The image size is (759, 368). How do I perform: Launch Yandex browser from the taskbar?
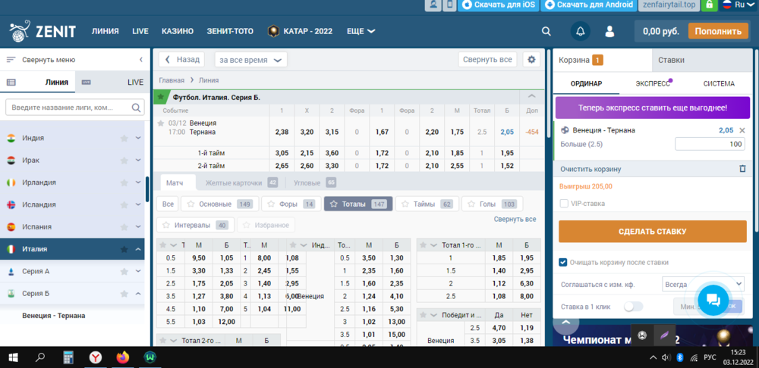[x=96, y=357]
